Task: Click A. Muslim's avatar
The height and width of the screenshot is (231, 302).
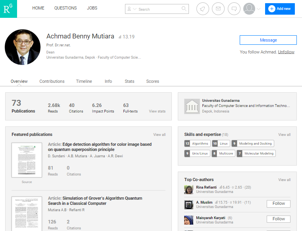Action: [x=189, y=204]
